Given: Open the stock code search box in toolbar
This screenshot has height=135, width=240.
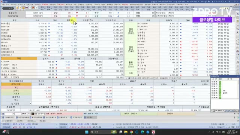Looking at the screenshot, I should click(8, 8).
